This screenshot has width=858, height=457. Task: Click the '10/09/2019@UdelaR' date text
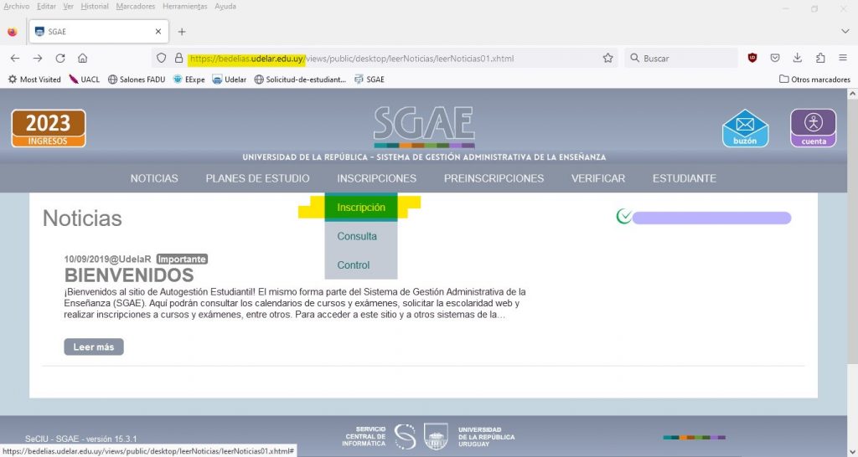click(x=107, y=259)
